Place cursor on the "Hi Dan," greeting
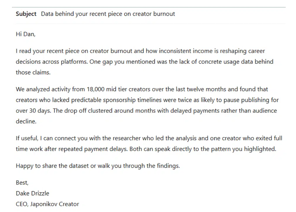This screenshot has width=296, height=212. (x=25, y=34)
